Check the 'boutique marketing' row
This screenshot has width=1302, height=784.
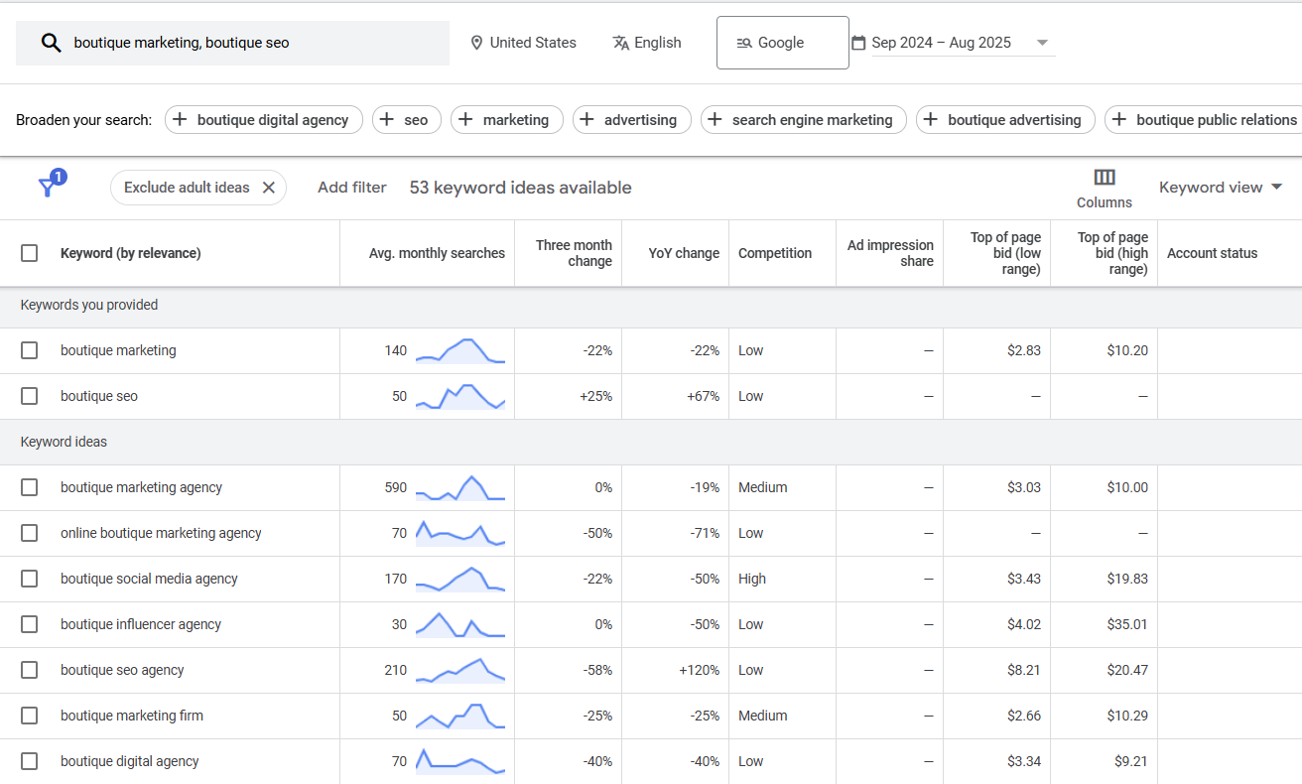click(x=30, y=350)
